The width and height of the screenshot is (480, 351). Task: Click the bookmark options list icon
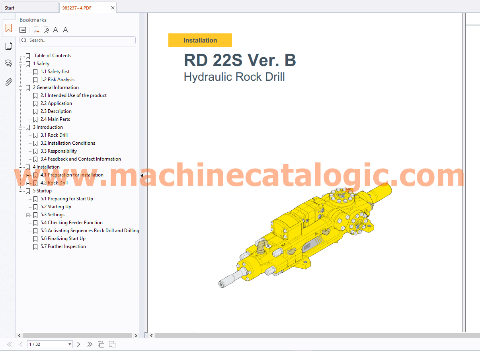pos(23,30)
